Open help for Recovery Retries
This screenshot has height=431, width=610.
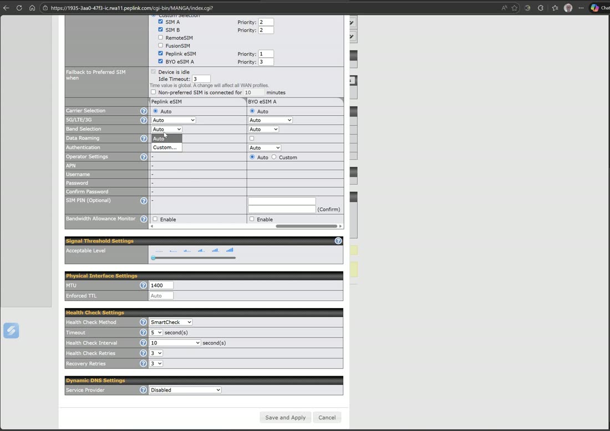pyautogui.click(x=143, y=363)
